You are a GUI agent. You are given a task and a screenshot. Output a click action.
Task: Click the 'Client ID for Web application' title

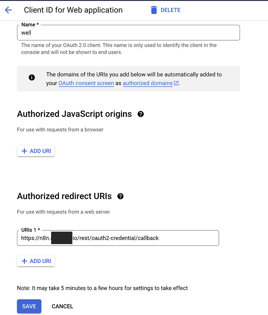73,10
